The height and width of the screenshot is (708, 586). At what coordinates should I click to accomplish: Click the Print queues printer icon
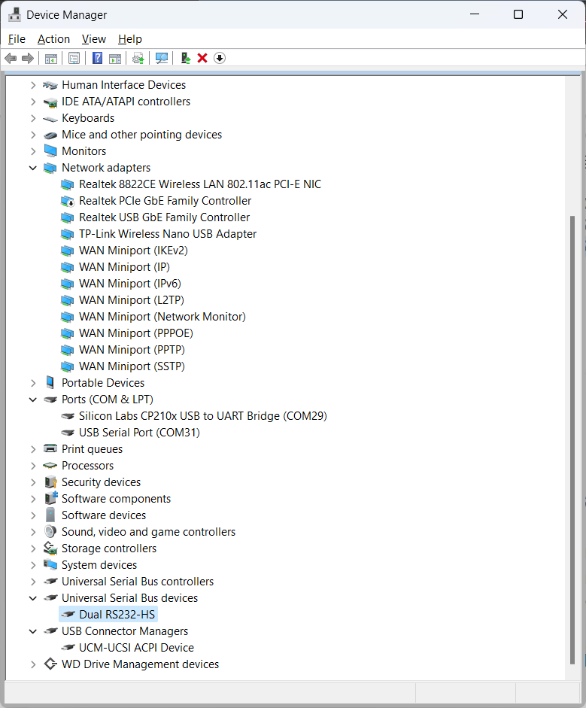pos(50,449)
